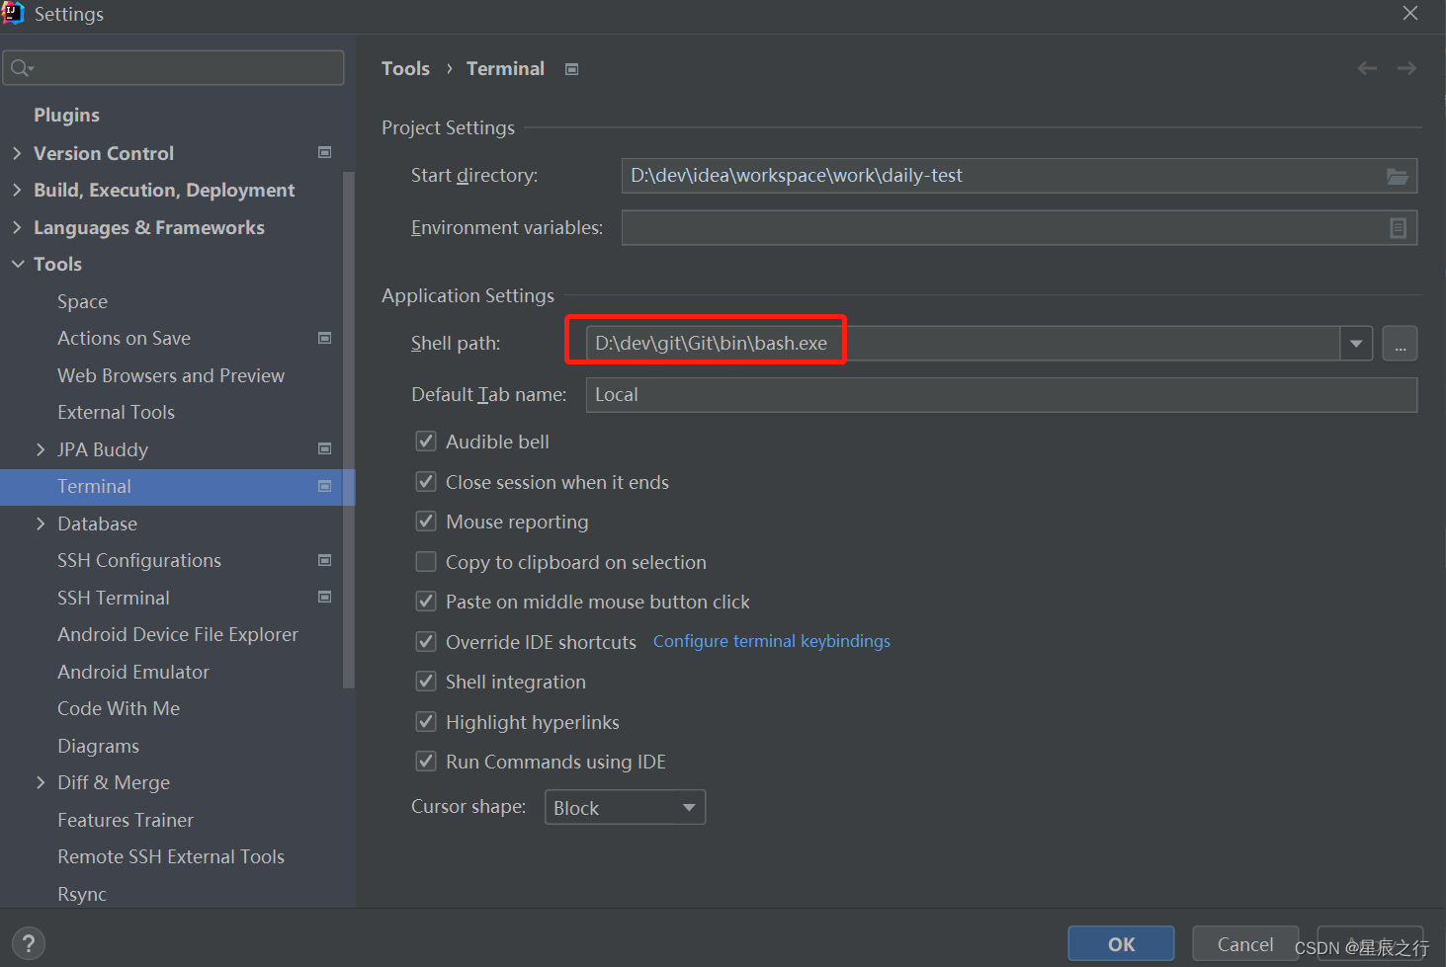Open the Cursor shape Block dropdown

625,807
